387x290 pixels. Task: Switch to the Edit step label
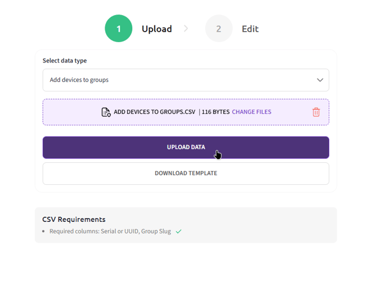pos(250,29)
